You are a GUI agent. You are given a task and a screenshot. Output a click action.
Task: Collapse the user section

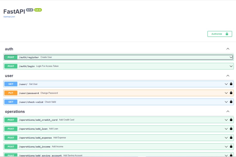228,76
